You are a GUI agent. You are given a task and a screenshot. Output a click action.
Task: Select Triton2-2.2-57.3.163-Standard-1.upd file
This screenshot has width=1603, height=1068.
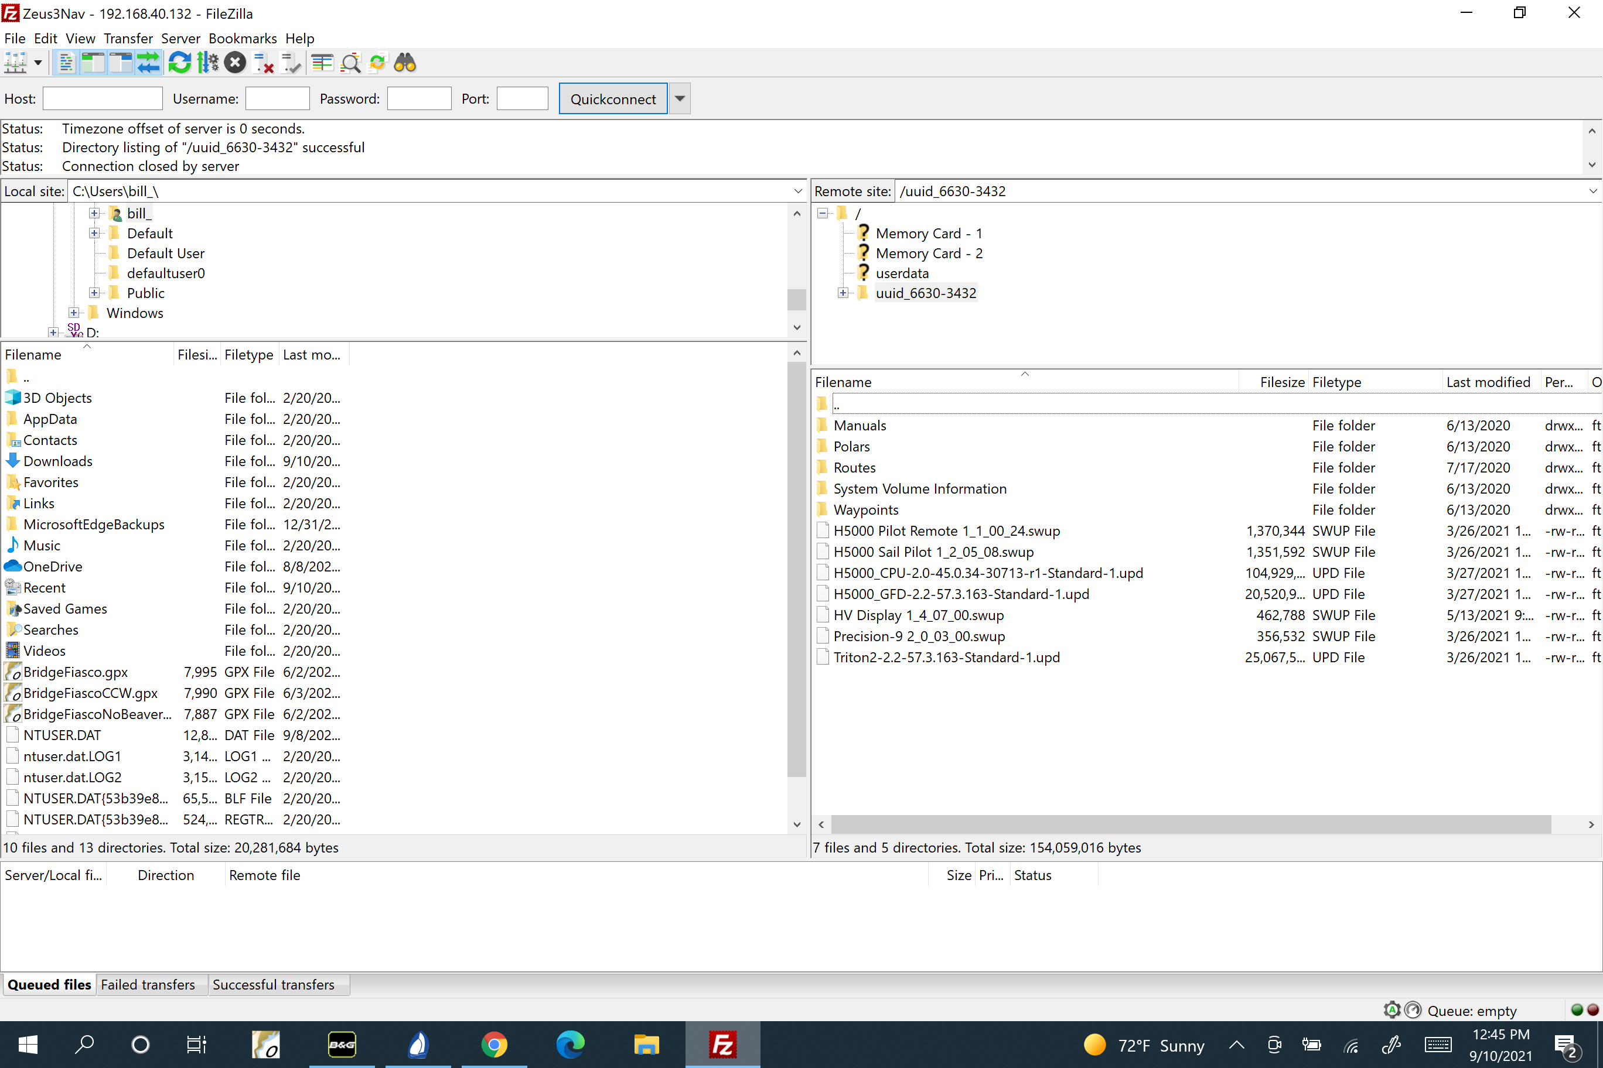click(946, 658)
